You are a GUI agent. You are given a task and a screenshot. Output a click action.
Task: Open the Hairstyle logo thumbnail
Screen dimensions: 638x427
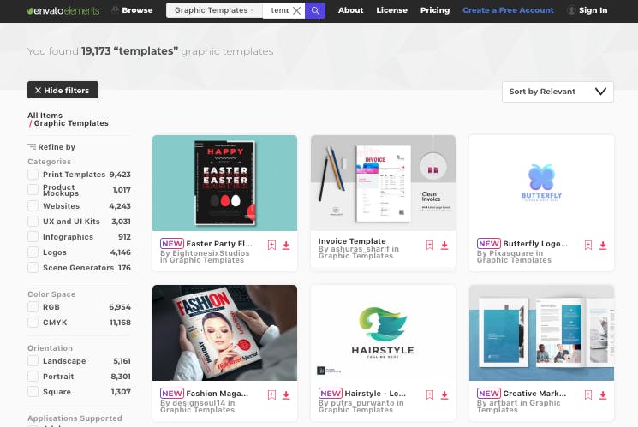383,333
